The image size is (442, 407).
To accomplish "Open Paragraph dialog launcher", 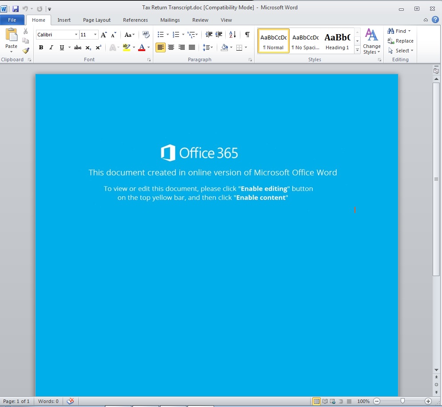I will tap(250, 60).
